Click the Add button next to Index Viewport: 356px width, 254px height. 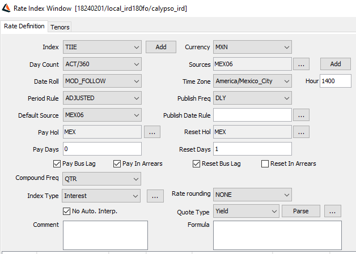click(161, 47)
